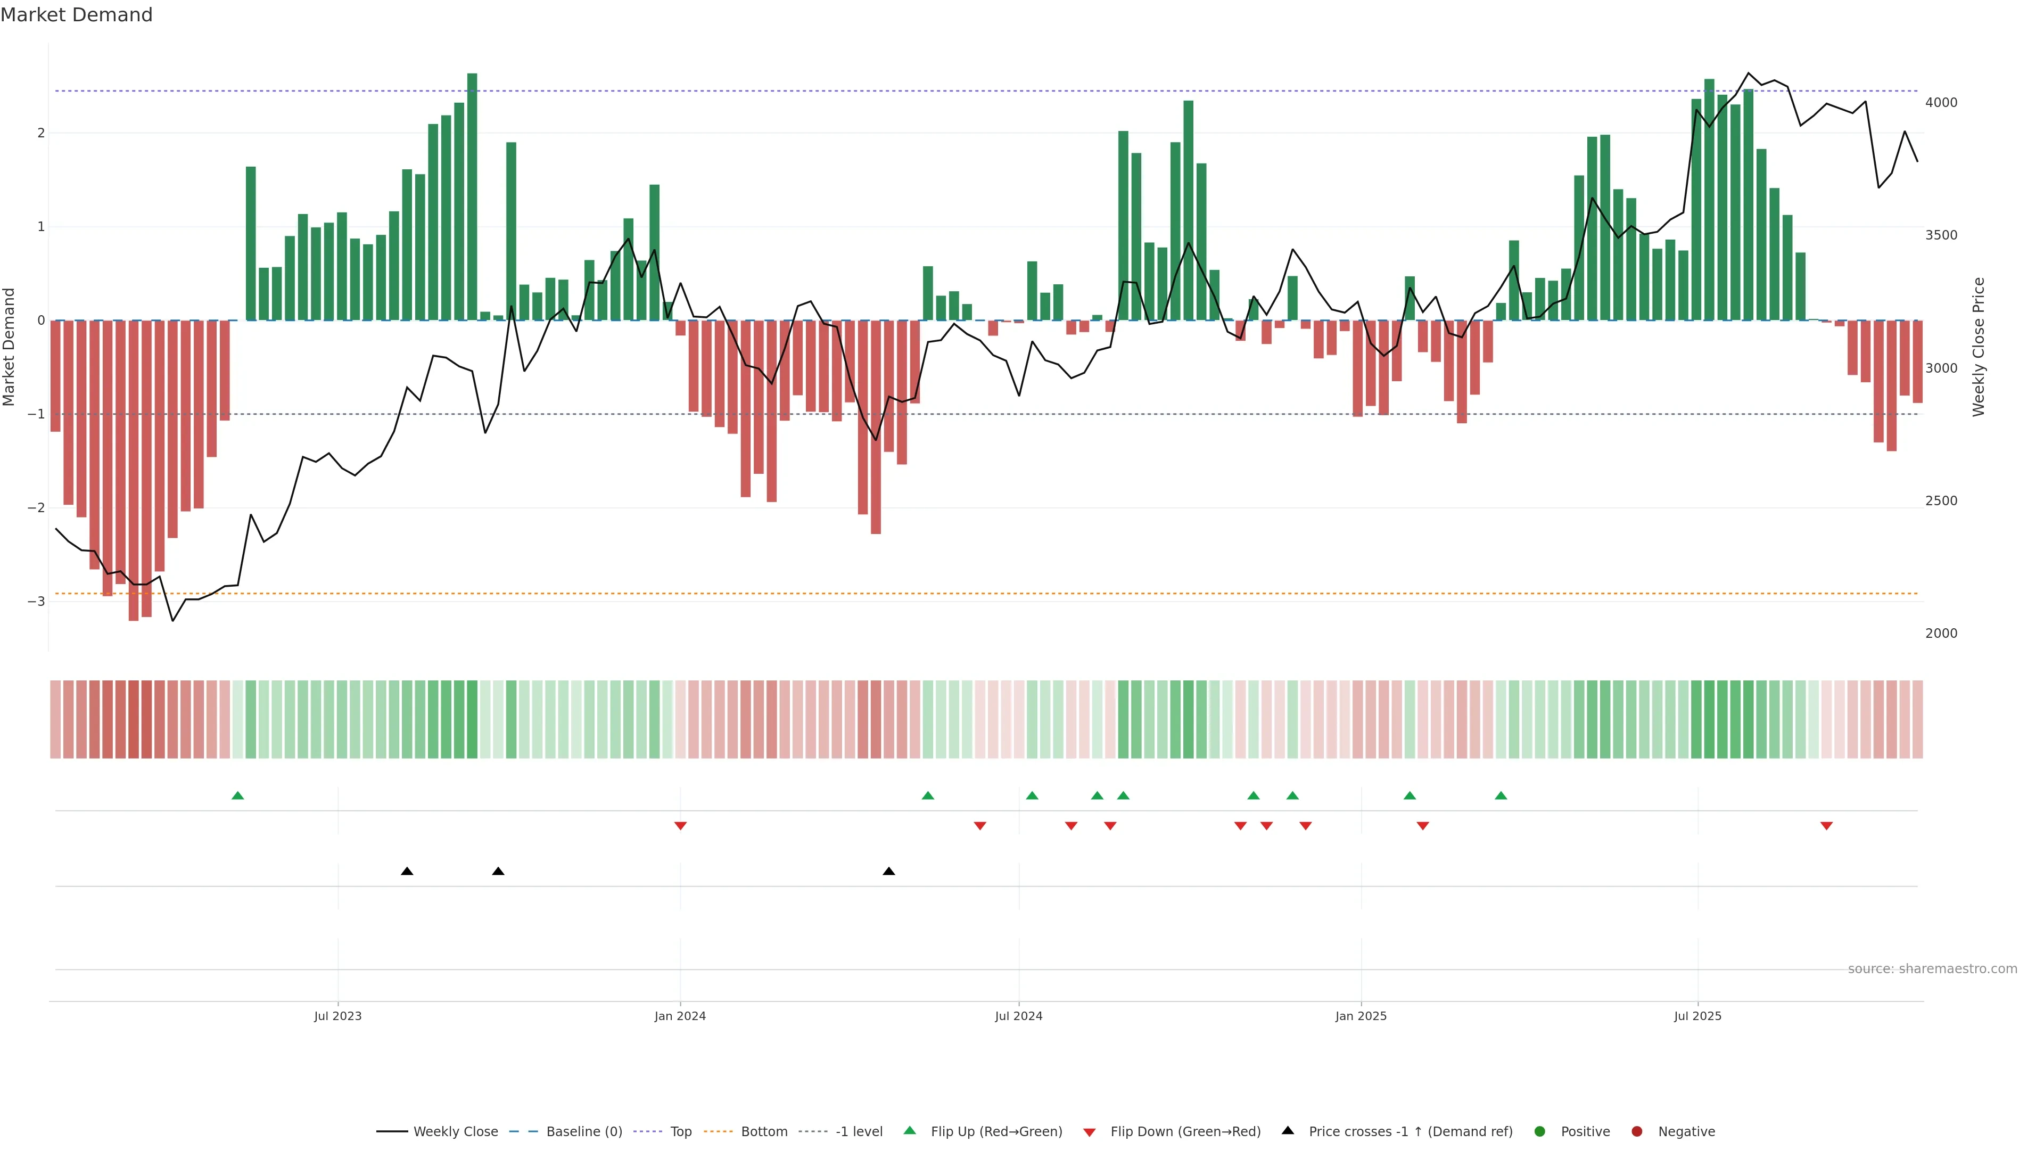Click the green Positive legend dot
The width and height of the screenshot is (2044, 1150).
pyautogui.click(x=1540, y=1132)
